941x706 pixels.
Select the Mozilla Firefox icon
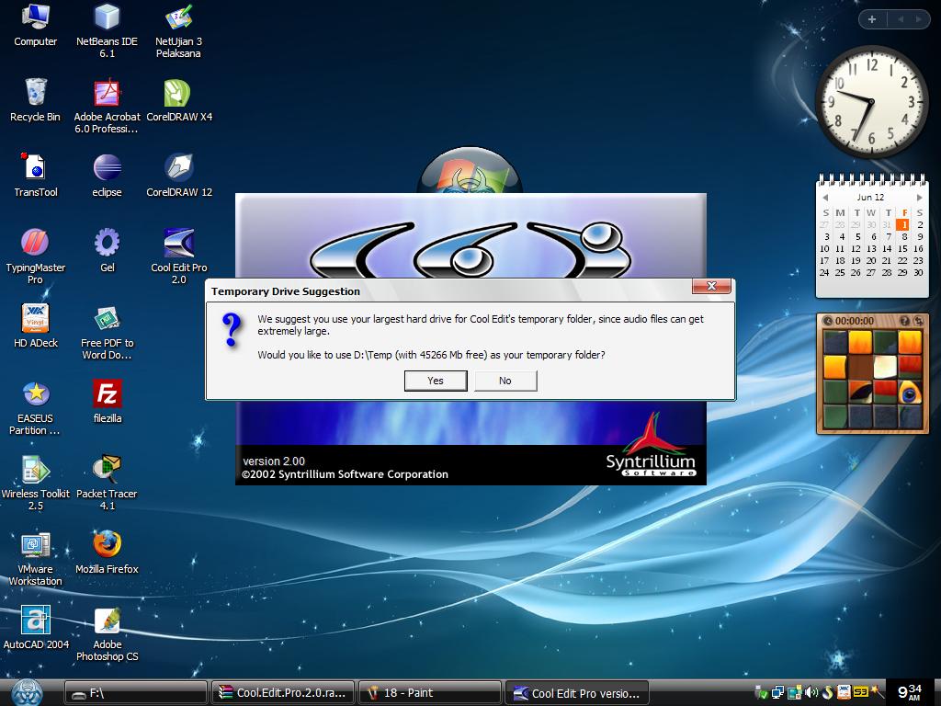coord(107,552)
